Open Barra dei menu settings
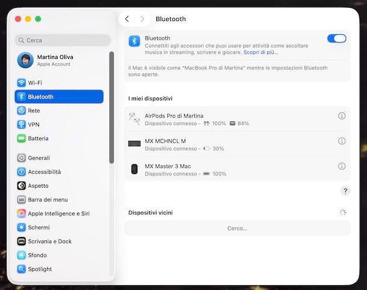The width and height of the screenshot is (367, 290). tap(59, 200)
